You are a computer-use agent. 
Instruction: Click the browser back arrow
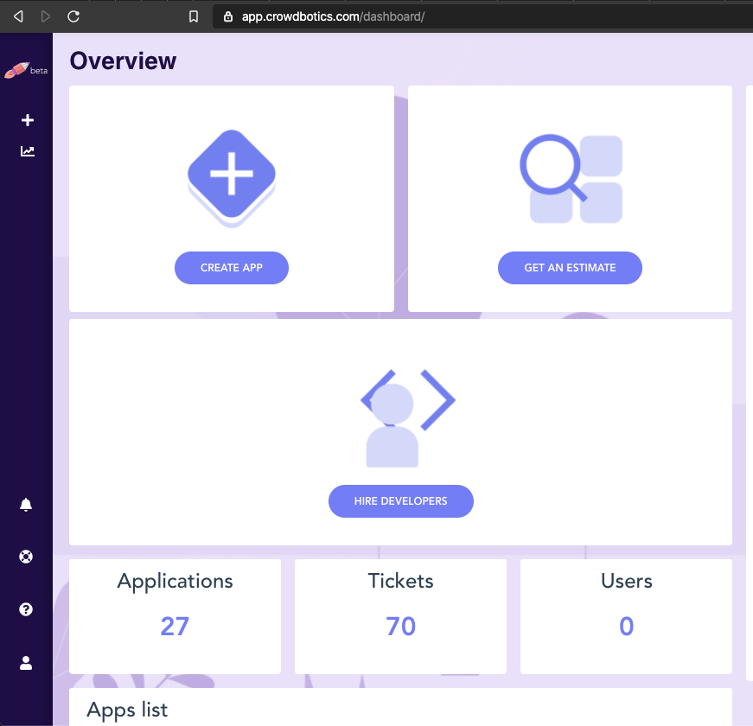coord(17,15)
